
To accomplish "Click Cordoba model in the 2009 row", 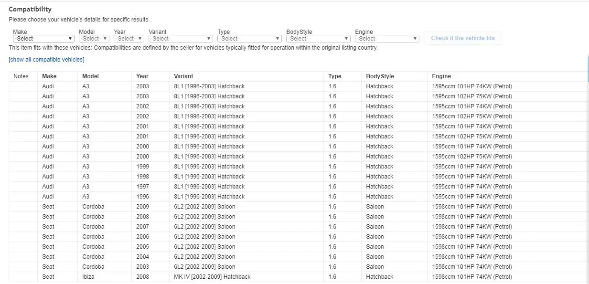I will click(x=93, y=207).
